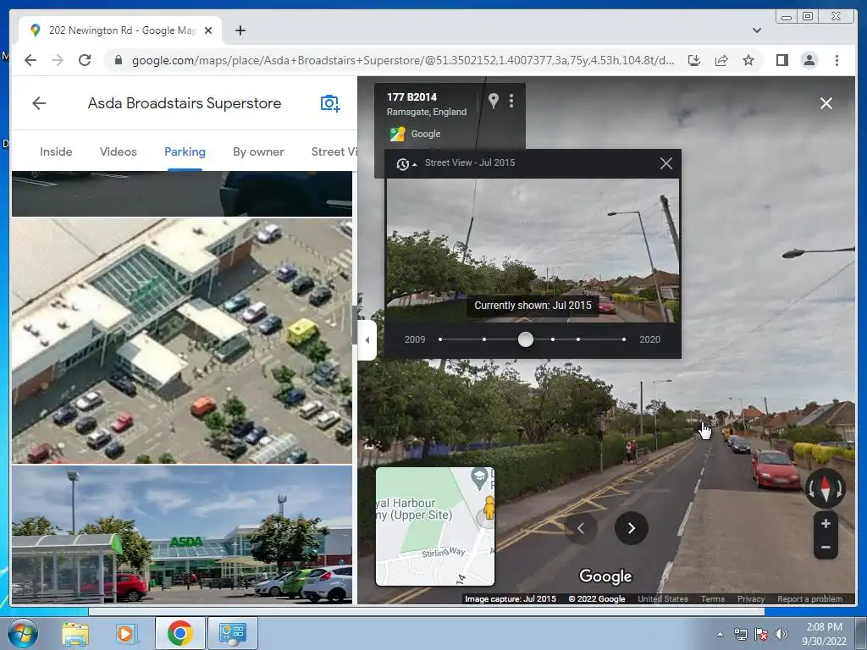Viewport: 867px width, 650px height.
Task: Click the previous arrow in Street View
Action: (x=581, y=528)
